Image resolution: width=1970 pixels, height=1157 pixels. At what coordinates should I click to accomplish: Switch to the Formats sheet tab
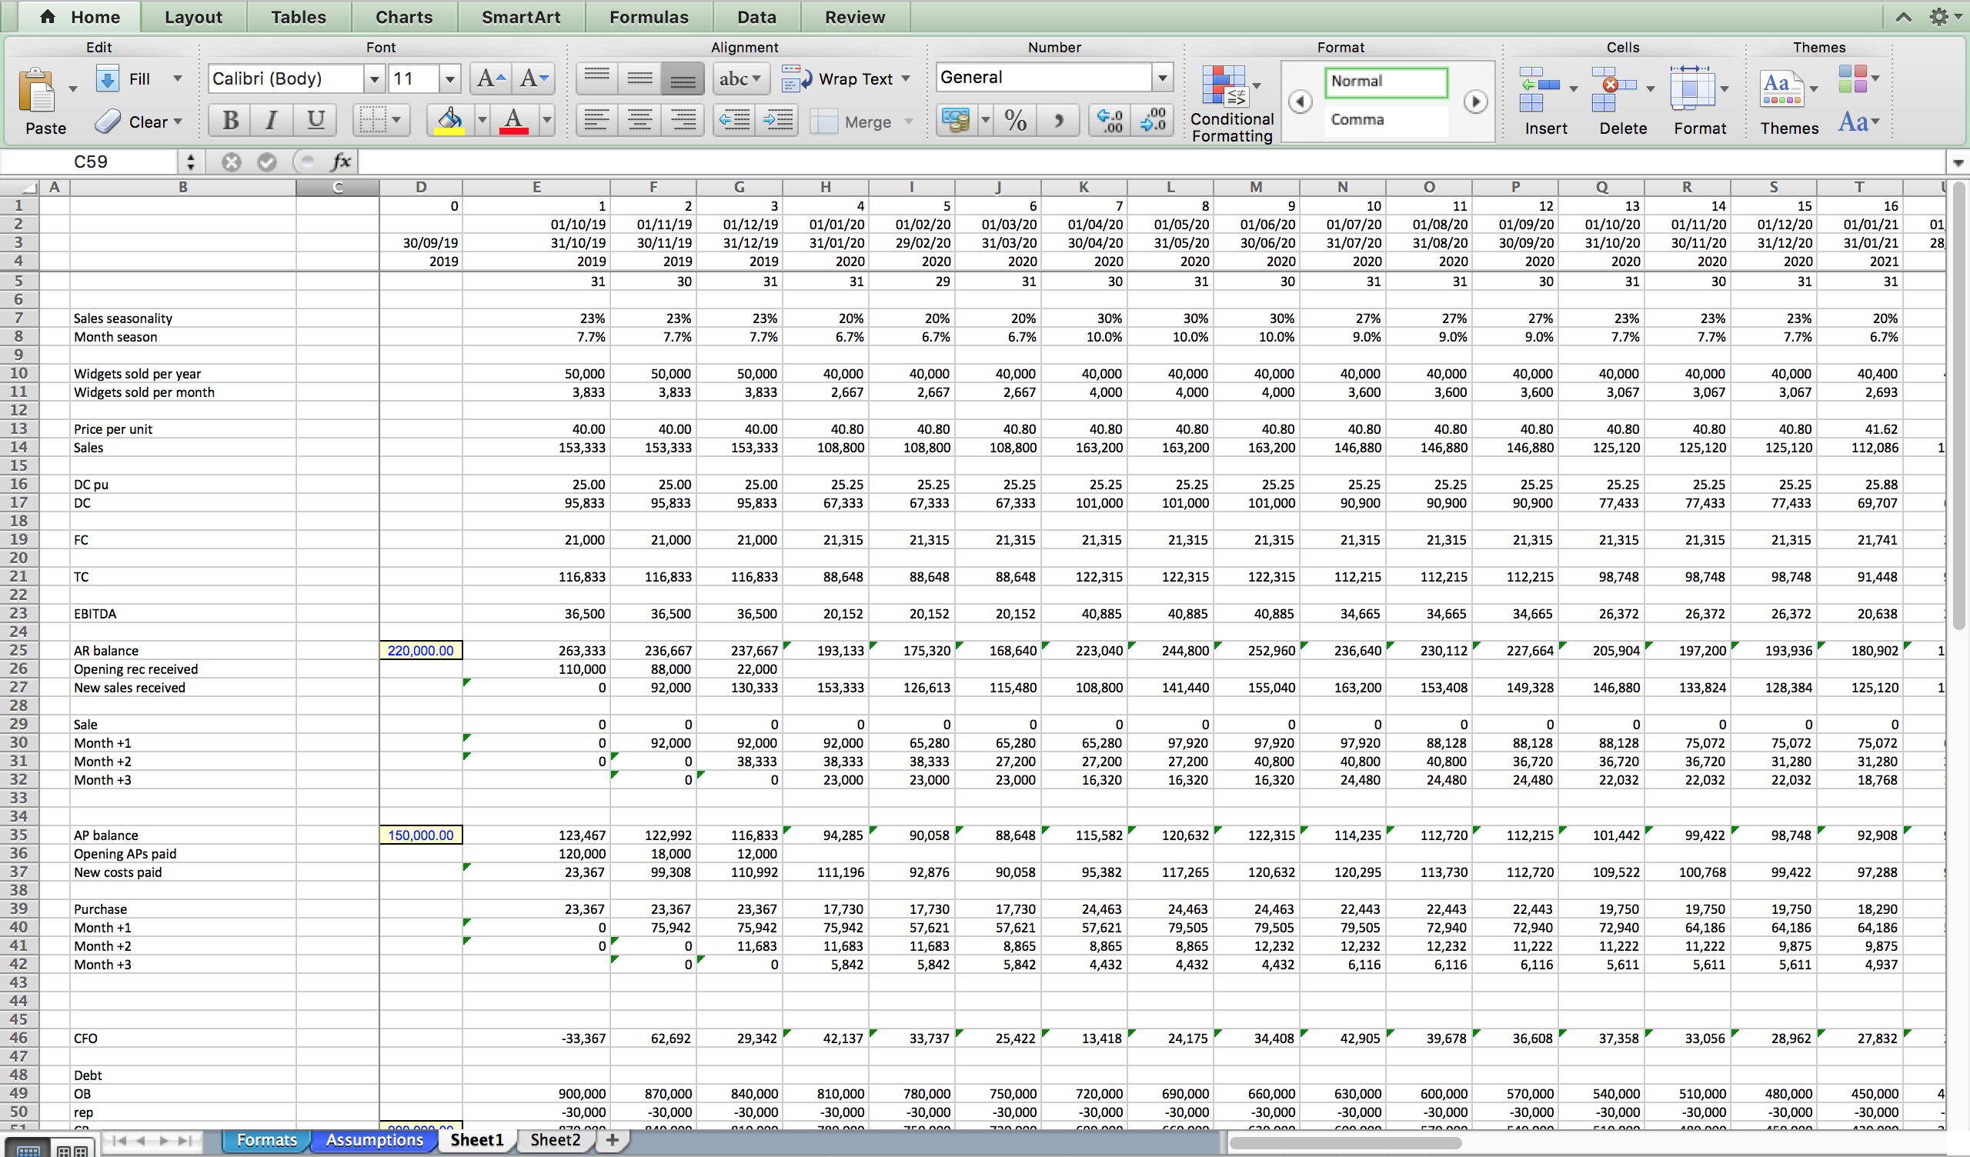pyautogui.click(x=266, y=1140)
